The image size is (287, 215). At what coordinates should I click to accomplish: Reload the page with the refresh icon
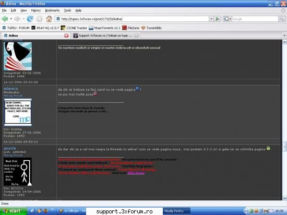pyautogui.click(x=30, y=19)
